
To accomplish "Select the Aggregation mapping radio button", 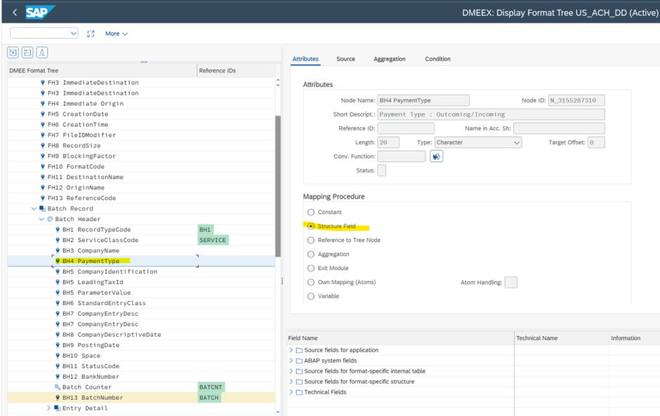I will tap(311, 254).
